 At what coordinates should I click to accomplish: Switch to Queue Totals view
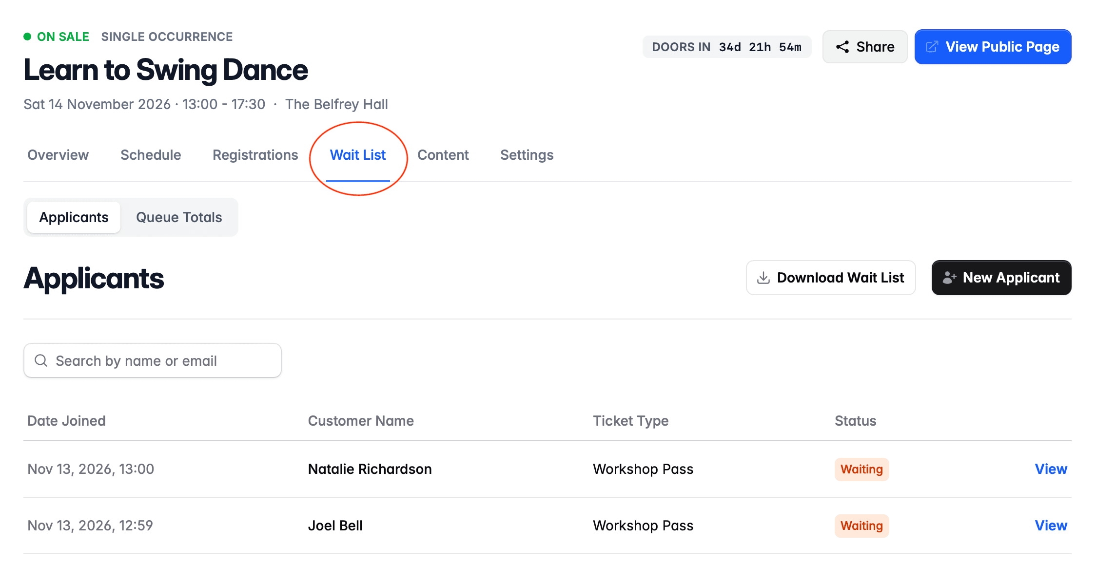pyautogui.click(x=179, y=217)
